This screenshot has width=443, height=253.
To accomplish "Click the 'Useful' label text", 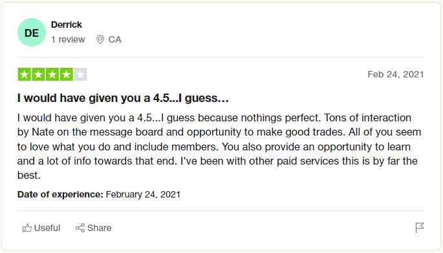I will tap(47, 228).
